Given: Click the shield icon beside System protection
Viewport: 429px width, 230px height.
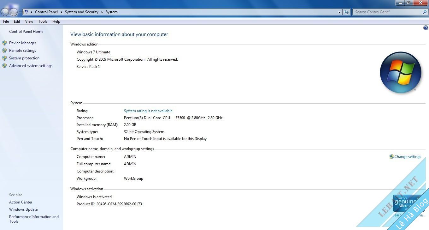Looking at the screenshot, I should pyautogui.click(x=4, y=58).
